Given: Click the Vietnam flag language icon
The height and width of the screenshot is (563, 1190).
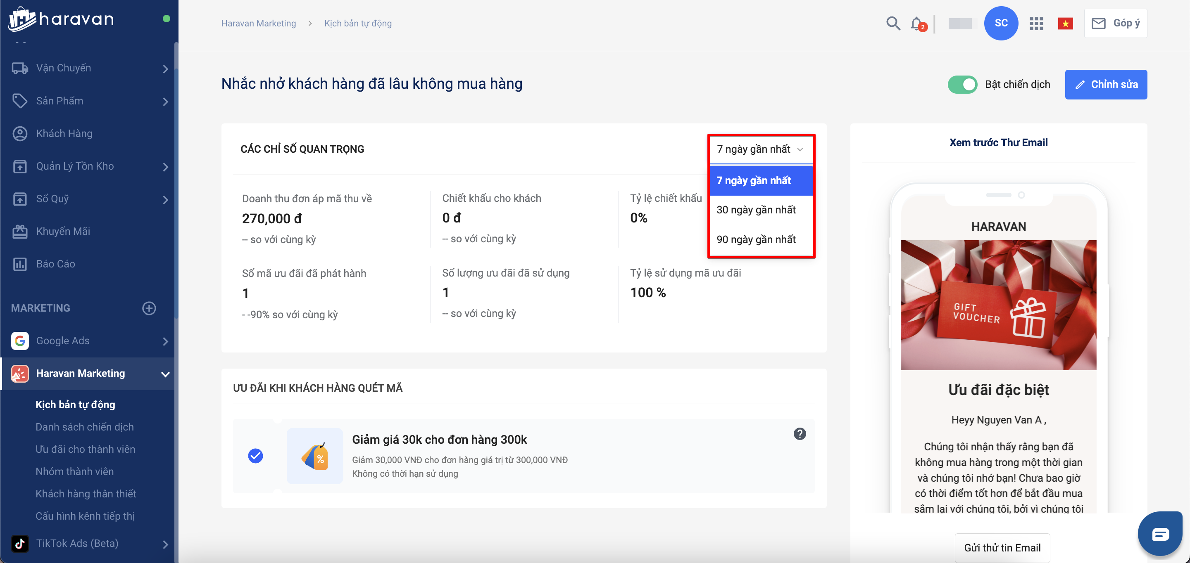Looking at the screenshot, I should (x=1065, y=23).
